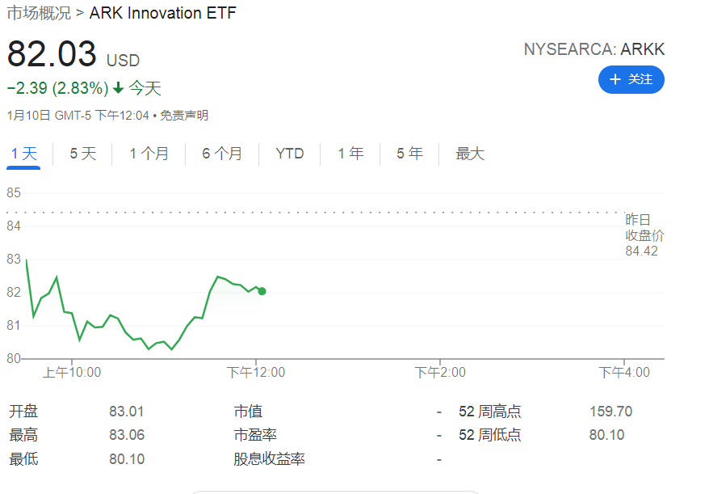Click the 下午12:00 axis marker
This screenshot has width=709, height=494.
coord(256,372)
